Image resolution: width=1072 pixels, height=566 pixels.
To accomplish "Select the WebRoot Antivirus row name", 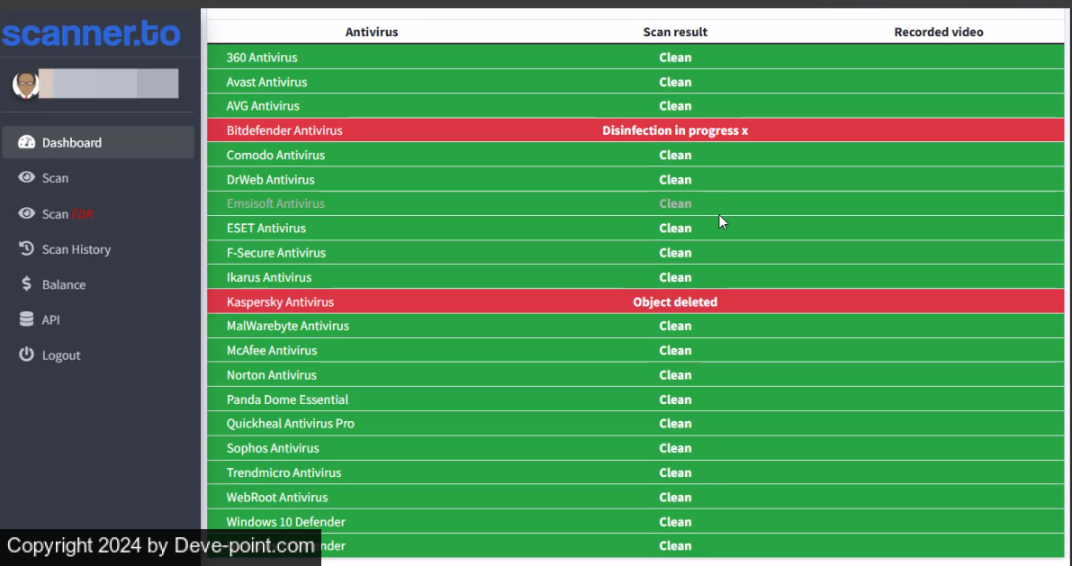I will (x=277, y=498).
